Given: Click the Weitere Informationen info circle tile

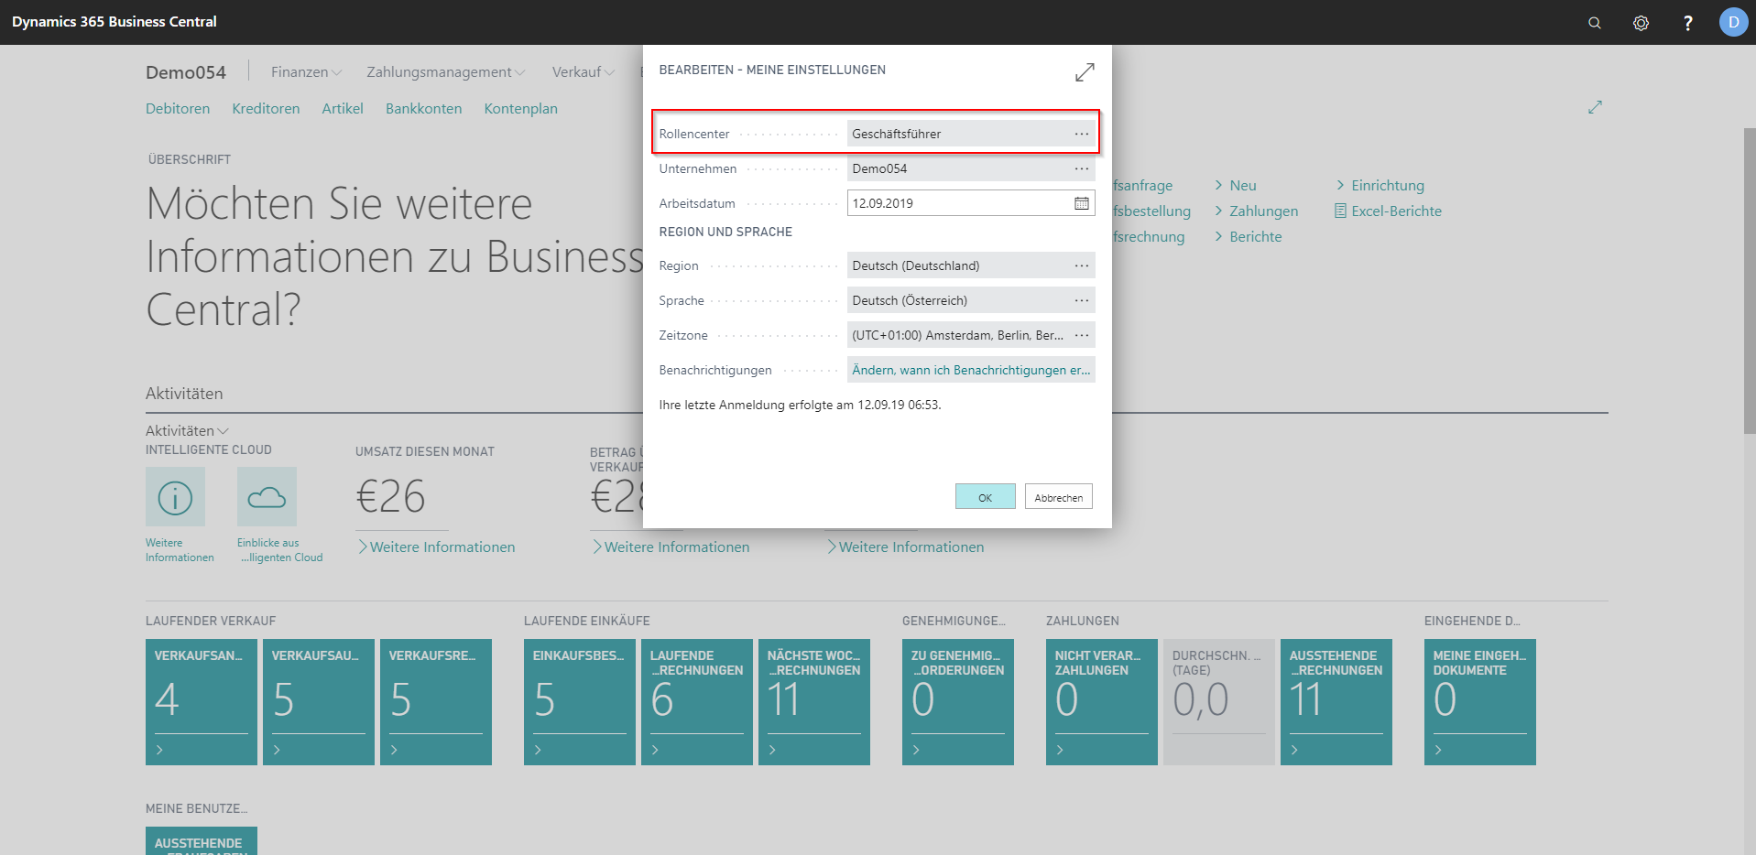Looking at the screenshot, I should point(175,497).
